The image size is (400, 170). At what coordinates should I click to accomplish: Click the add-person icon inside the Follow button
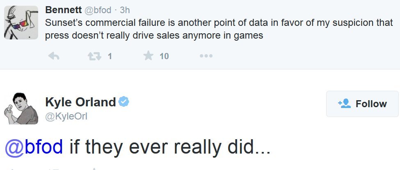[344, 104]
